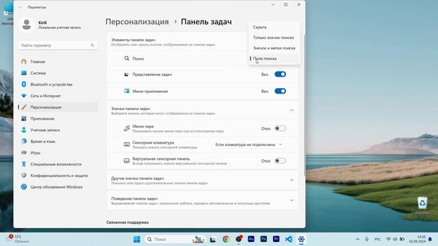Collapse the Значки панели задач section
This screenshot has width=438, height=246.
pos(292,111)
